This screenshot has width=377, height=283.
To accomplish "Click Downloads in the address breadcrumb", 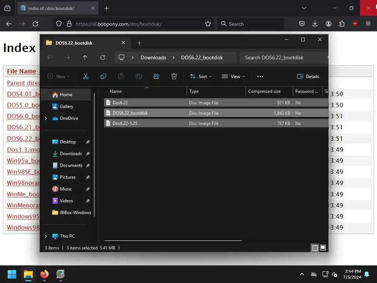I will tap(154, 58).
